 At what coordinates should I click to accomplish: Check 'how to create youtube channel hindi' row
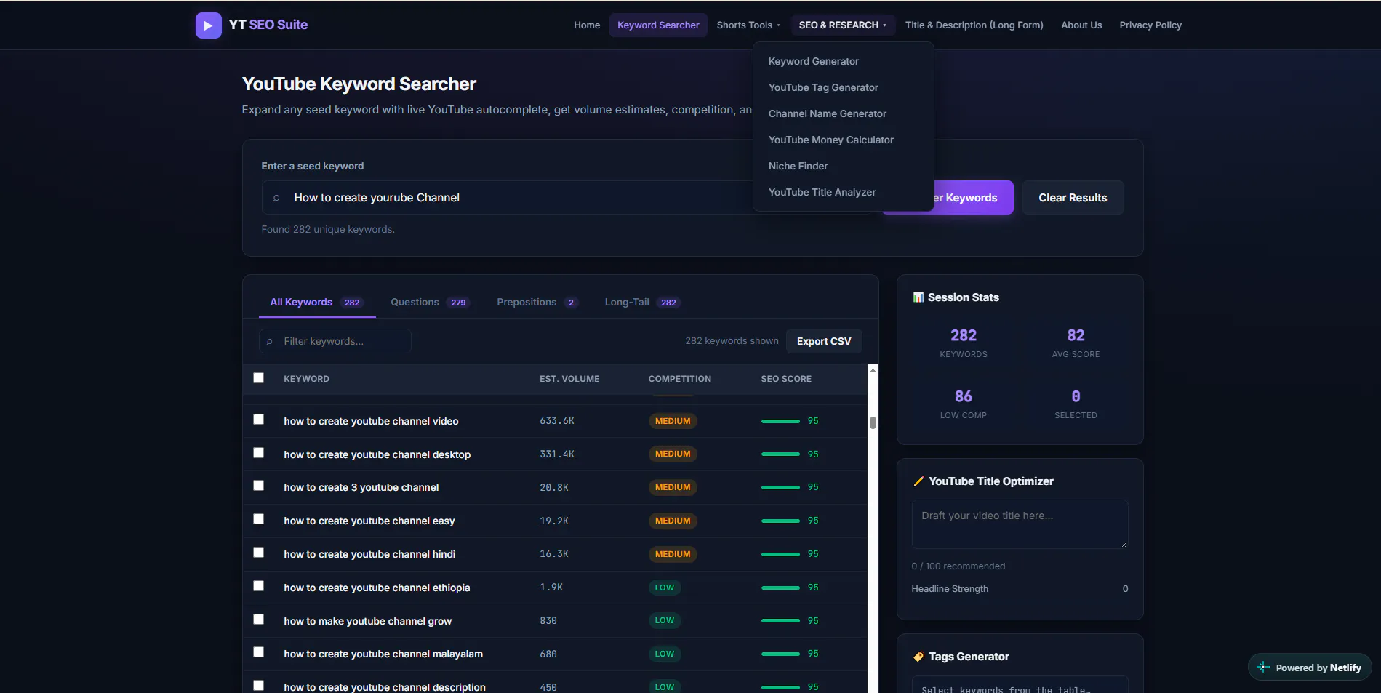[258, 553]
